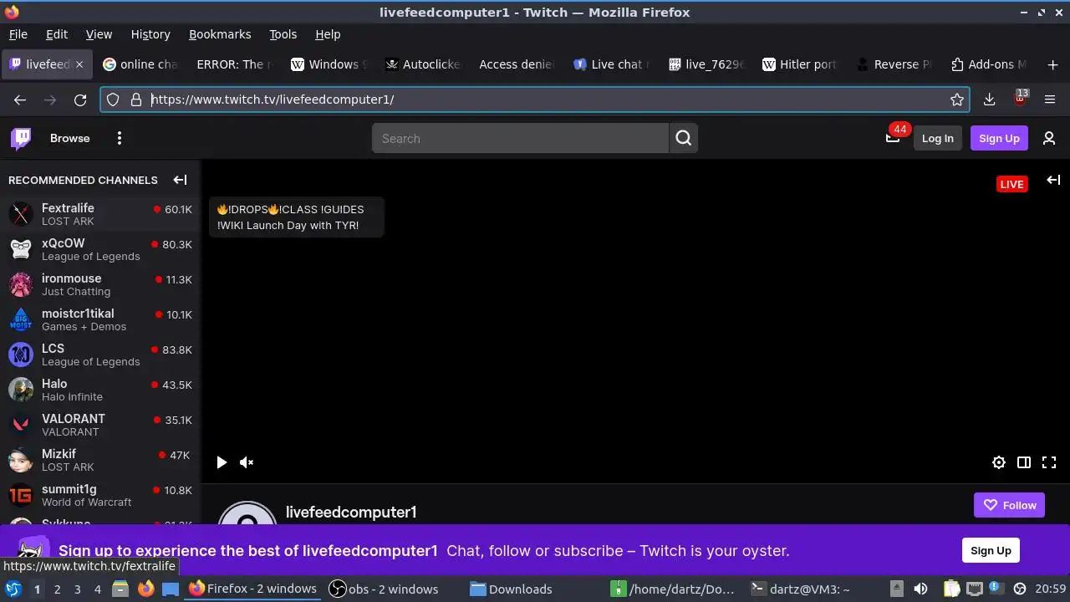Image resolution: width=1070 pixels, height=602 pixels.
Task: Open the Twitch notifications inbox showing 44
Action: [x=894, y=137]
